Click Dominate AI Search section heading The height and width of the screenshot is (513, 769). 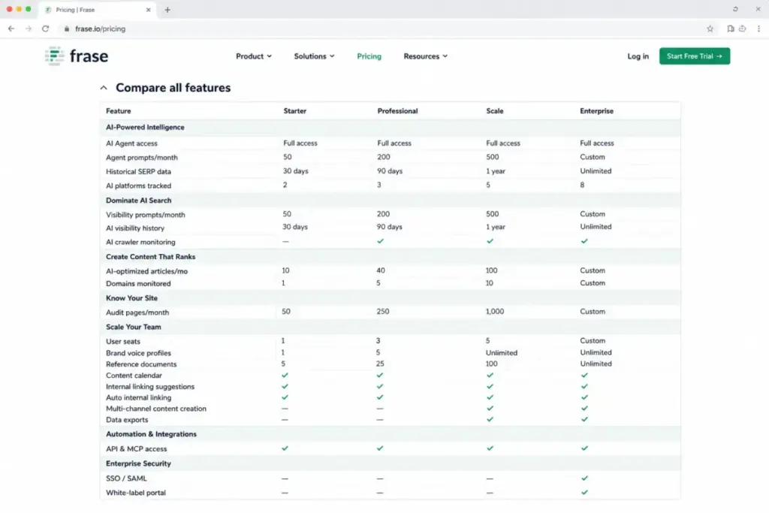(x=138, y=200)
